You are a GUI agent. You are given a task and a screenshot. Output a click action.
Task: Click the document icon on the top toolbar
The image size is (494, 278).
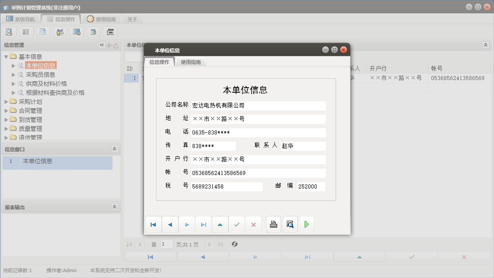tap(43, 32)
